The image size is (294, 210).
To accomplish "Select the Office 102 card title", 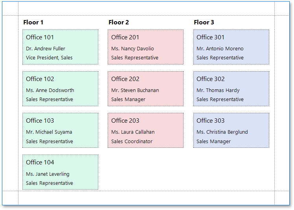I will 40,79.
